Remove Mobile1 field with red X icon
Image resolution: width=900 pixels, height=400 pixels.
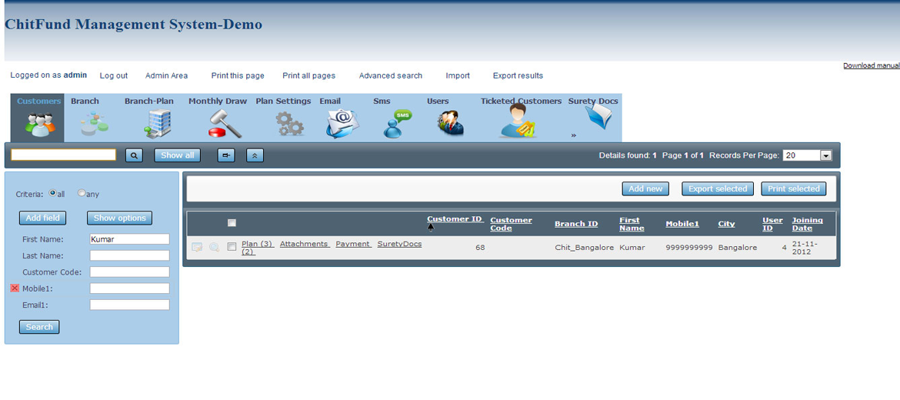pos(15,288)
